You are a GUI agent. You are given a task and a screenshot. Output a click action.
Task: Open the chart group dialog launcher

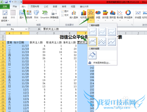[x=132, y=24]
